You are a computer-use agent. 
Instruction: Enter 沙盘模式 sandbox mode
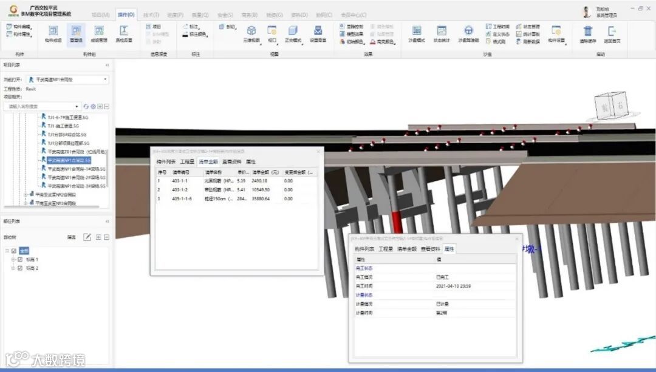[x=417, y=34]
